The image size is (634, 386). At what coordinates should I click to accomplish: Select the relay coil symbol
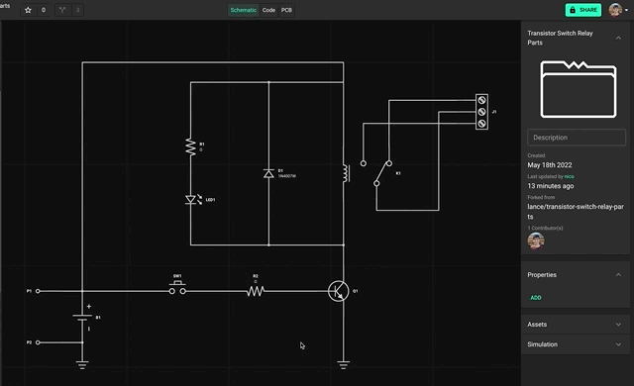coord(346,173)
